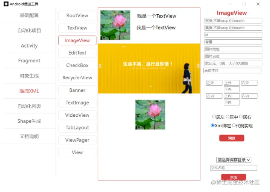Screen dimensions: 270x192
Task: Choose the 代码实现 radio option
Action: [x=234, y=125]
